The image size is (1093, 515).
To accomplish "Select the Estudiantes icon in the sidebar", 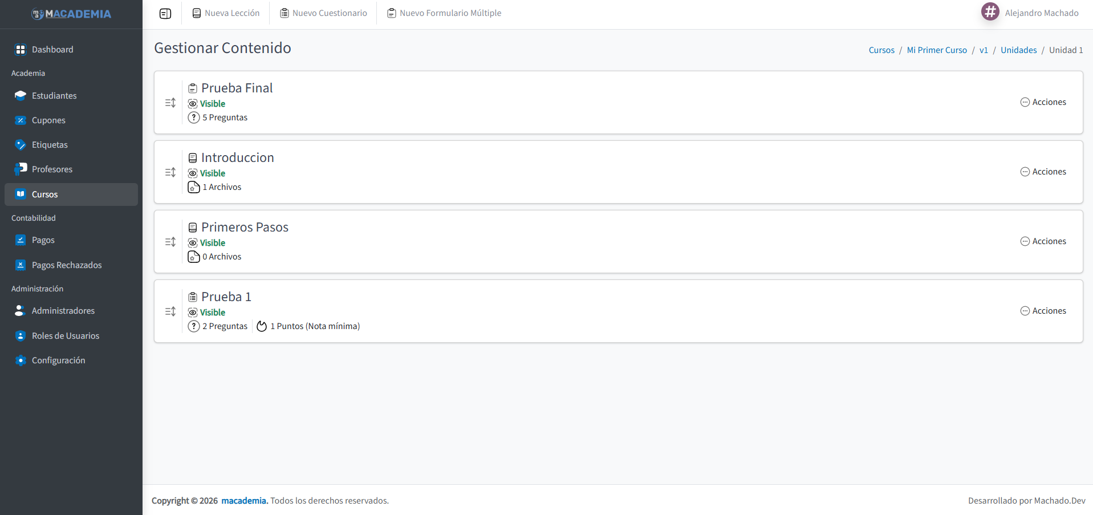I will click(x=21, y=95).
